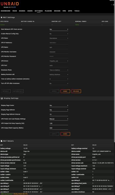
Task: Open the Plugins page
Action: pos(48,11)
